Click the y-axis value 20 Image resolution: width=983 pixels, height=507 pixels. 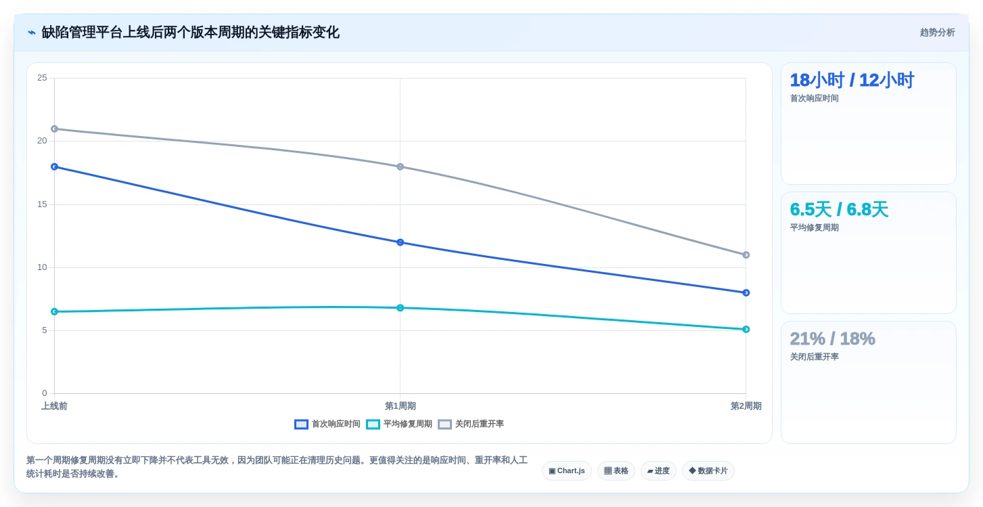(x=42, y=141)
